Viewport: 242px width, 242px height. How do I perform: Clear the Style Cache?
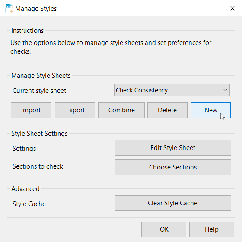click(x=173, y=203)
